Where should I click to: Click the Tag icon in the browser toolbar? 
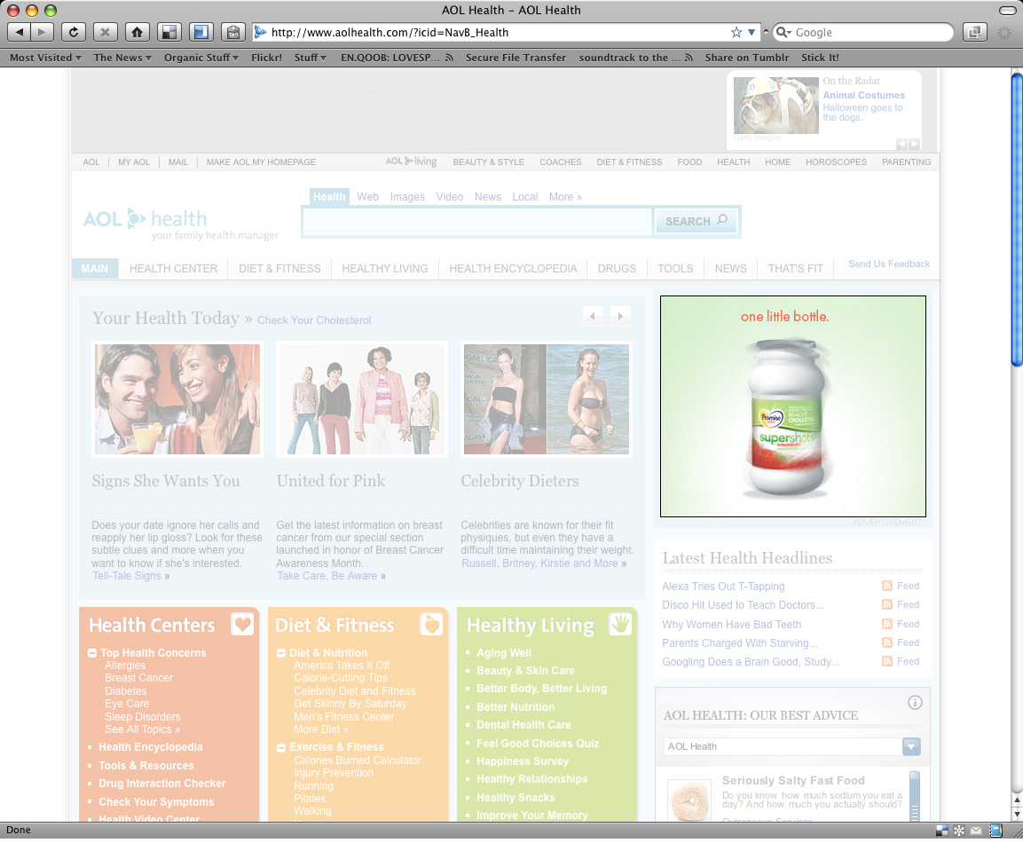pyautogui.click(x=233, y=32)
